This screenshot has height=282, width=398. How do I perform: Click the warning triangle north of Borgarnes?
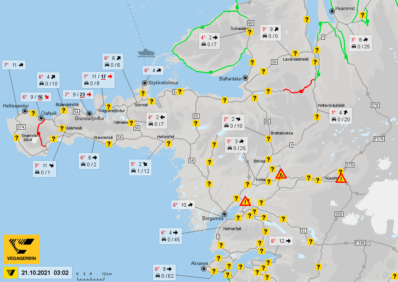pyautogui.click(x=245, y=201)
